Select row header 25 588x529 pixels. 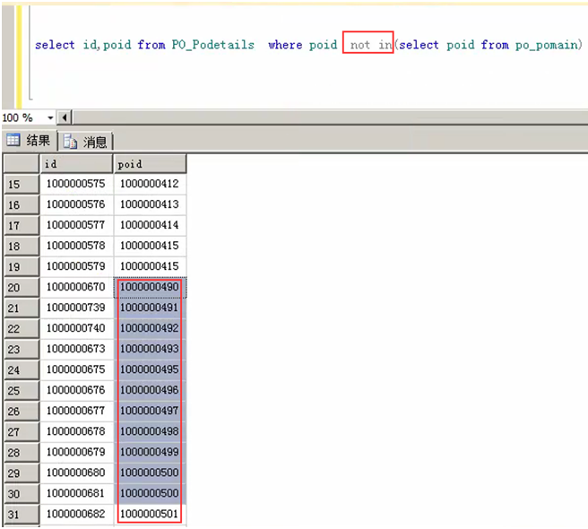pyautogui.click(x=22, y=391)
